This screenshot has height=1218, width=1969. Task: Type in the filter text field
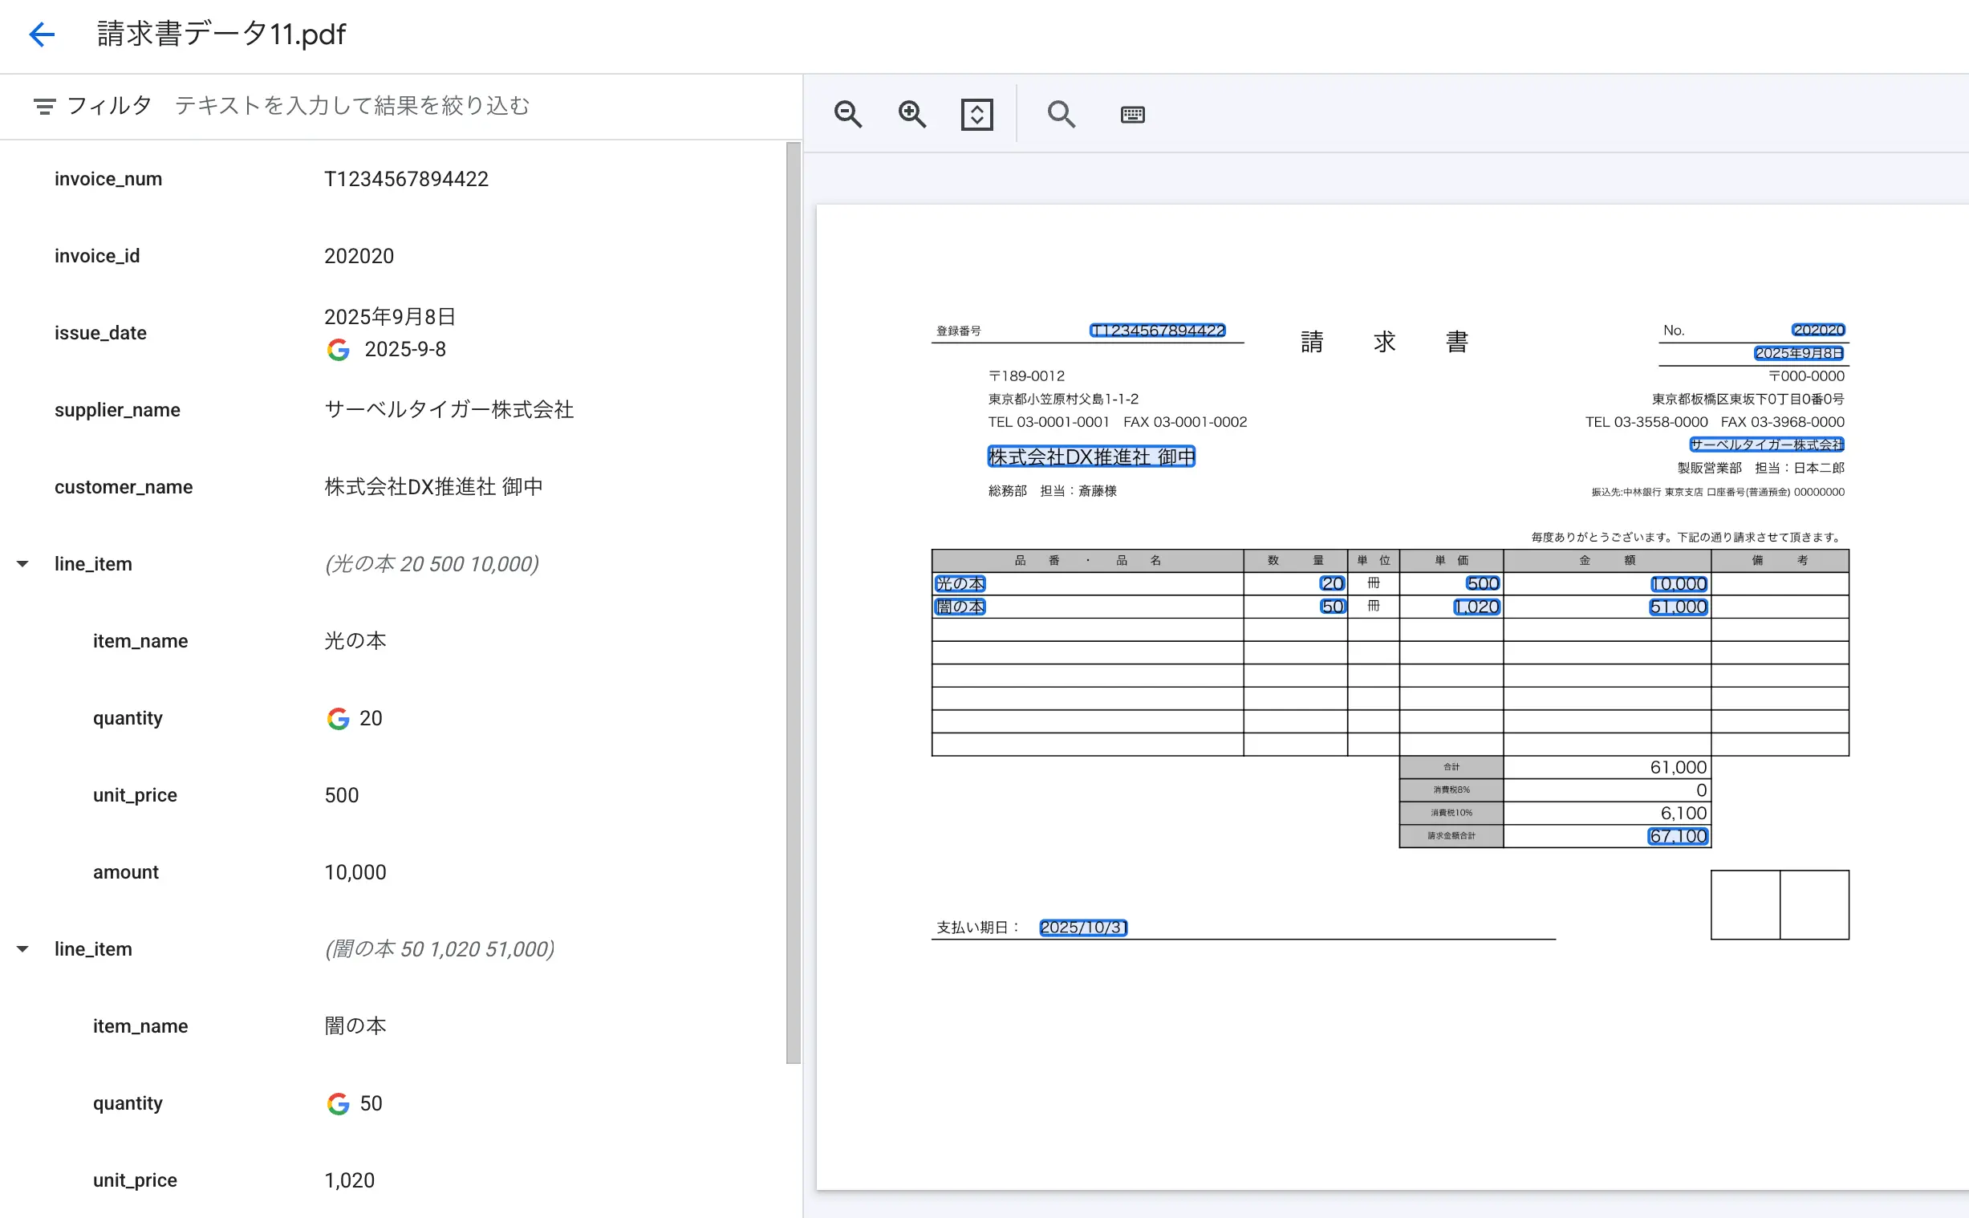click(467, 106)
